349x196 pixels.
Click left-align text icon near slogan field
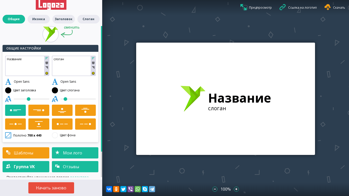click(93, 59)
